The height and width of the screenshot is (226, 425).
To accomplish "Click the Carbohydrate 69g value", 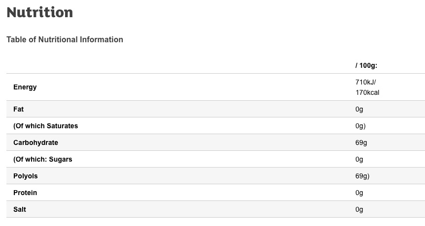I will pos(361,142).
